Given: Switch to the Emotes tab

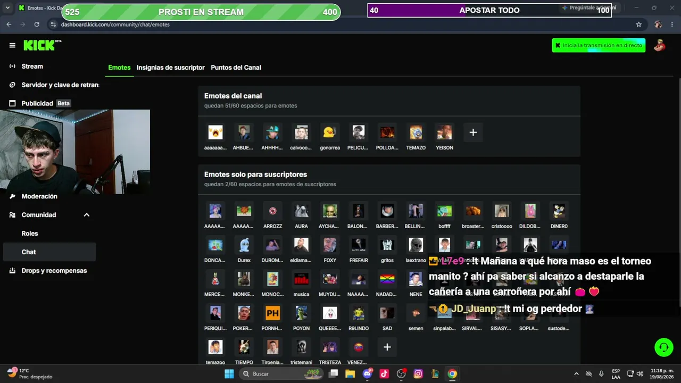Looking at the screenshot, I should point(119,68).
